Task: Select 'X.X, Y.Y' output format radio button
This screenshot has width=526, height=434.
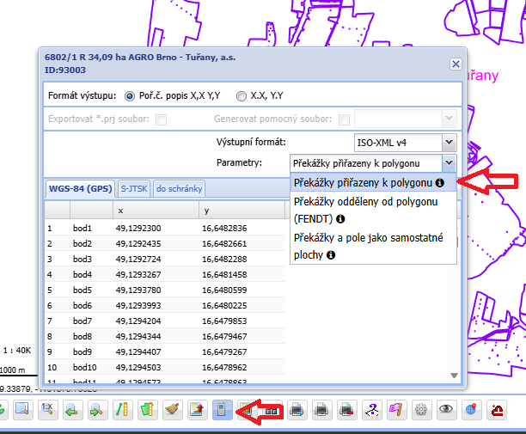Action: (242, 96)
